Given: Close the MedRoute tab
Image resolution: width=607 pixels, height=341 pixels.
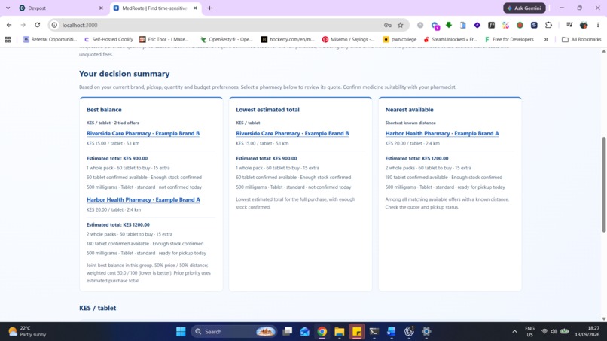Looking at the screenshot, I should [x=195, y=8].
